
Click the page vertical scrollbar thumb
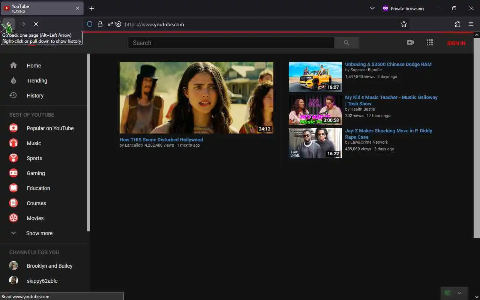pyautogui.click(x=477, y=138)
